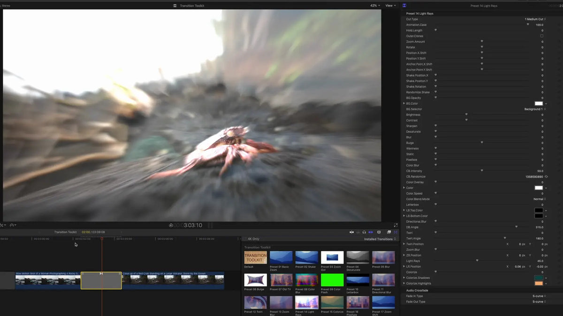
Task: Click the Light.Rays slider handle
Action: click(x=477, y=260)
